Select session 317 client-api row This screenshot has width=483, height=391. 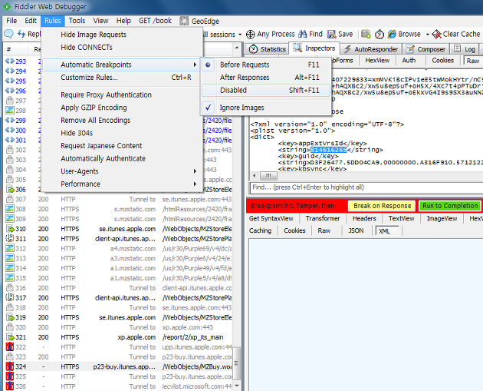click(119, 297)
